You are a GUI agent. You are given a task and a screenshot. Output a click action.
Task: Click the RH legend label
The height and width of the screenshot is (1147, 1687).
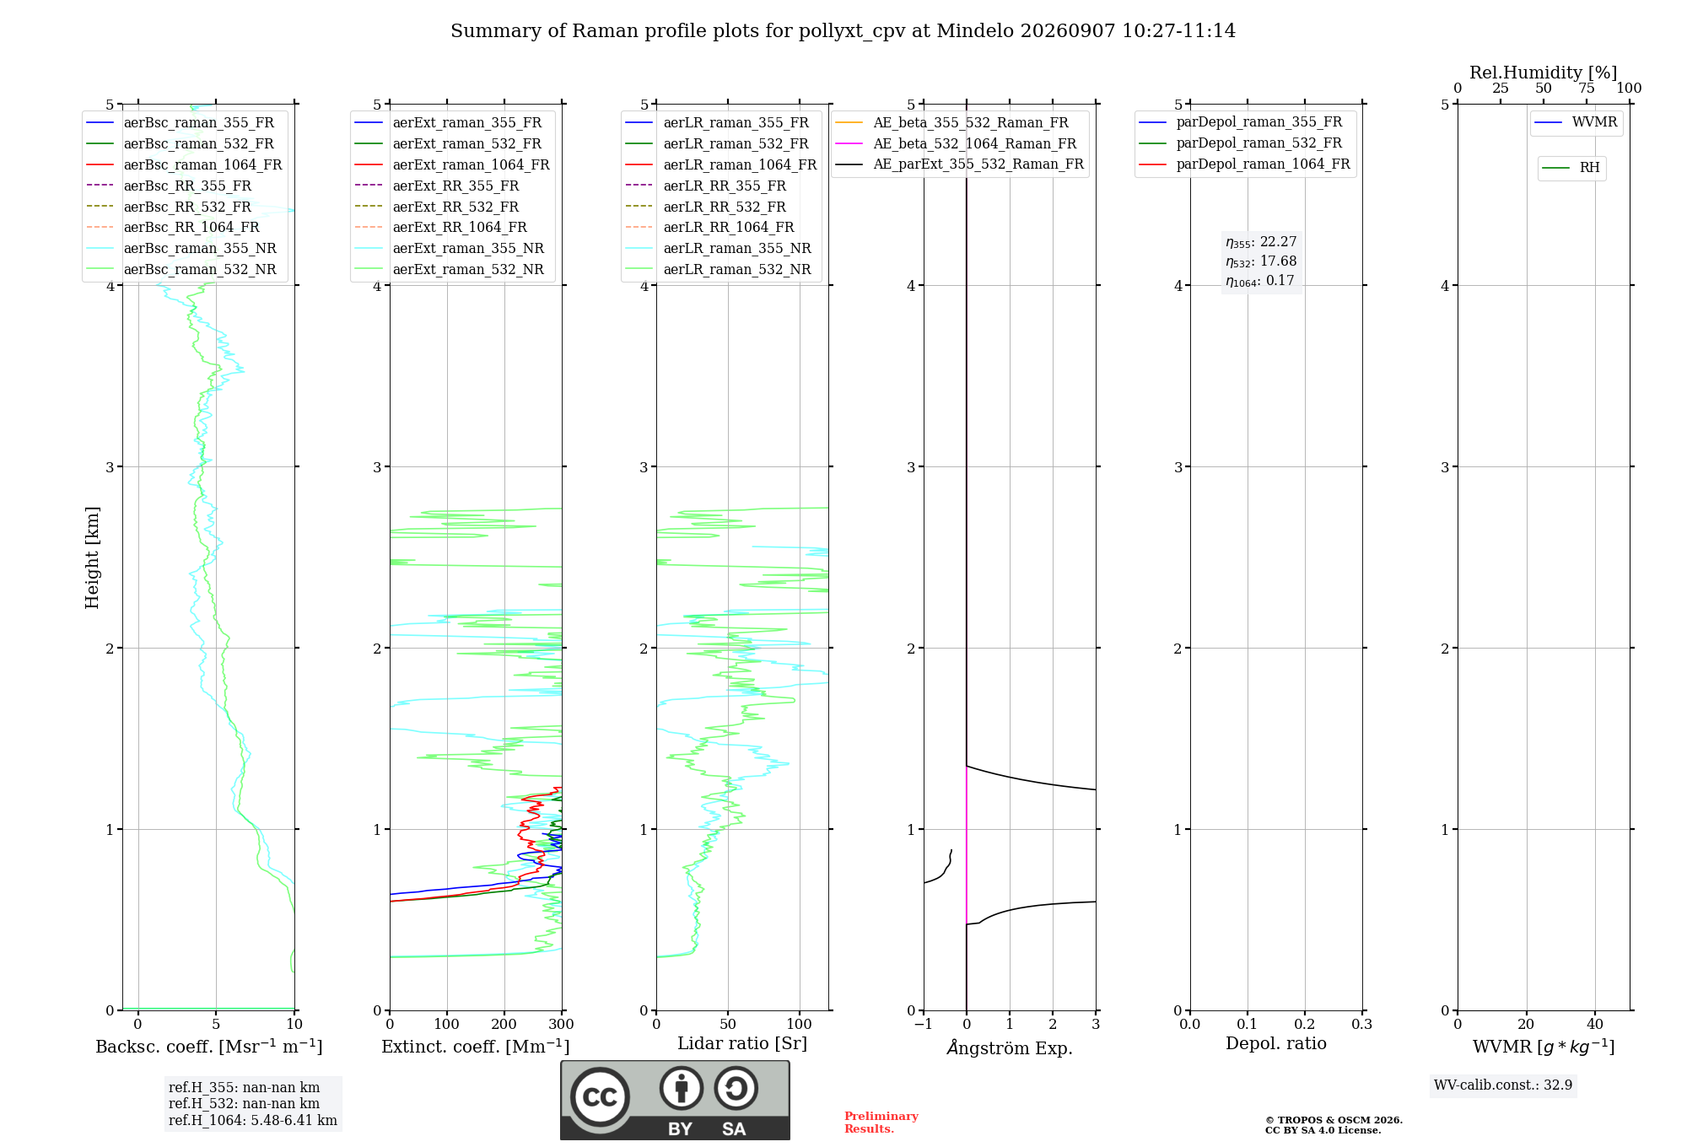pos(1589,168)
